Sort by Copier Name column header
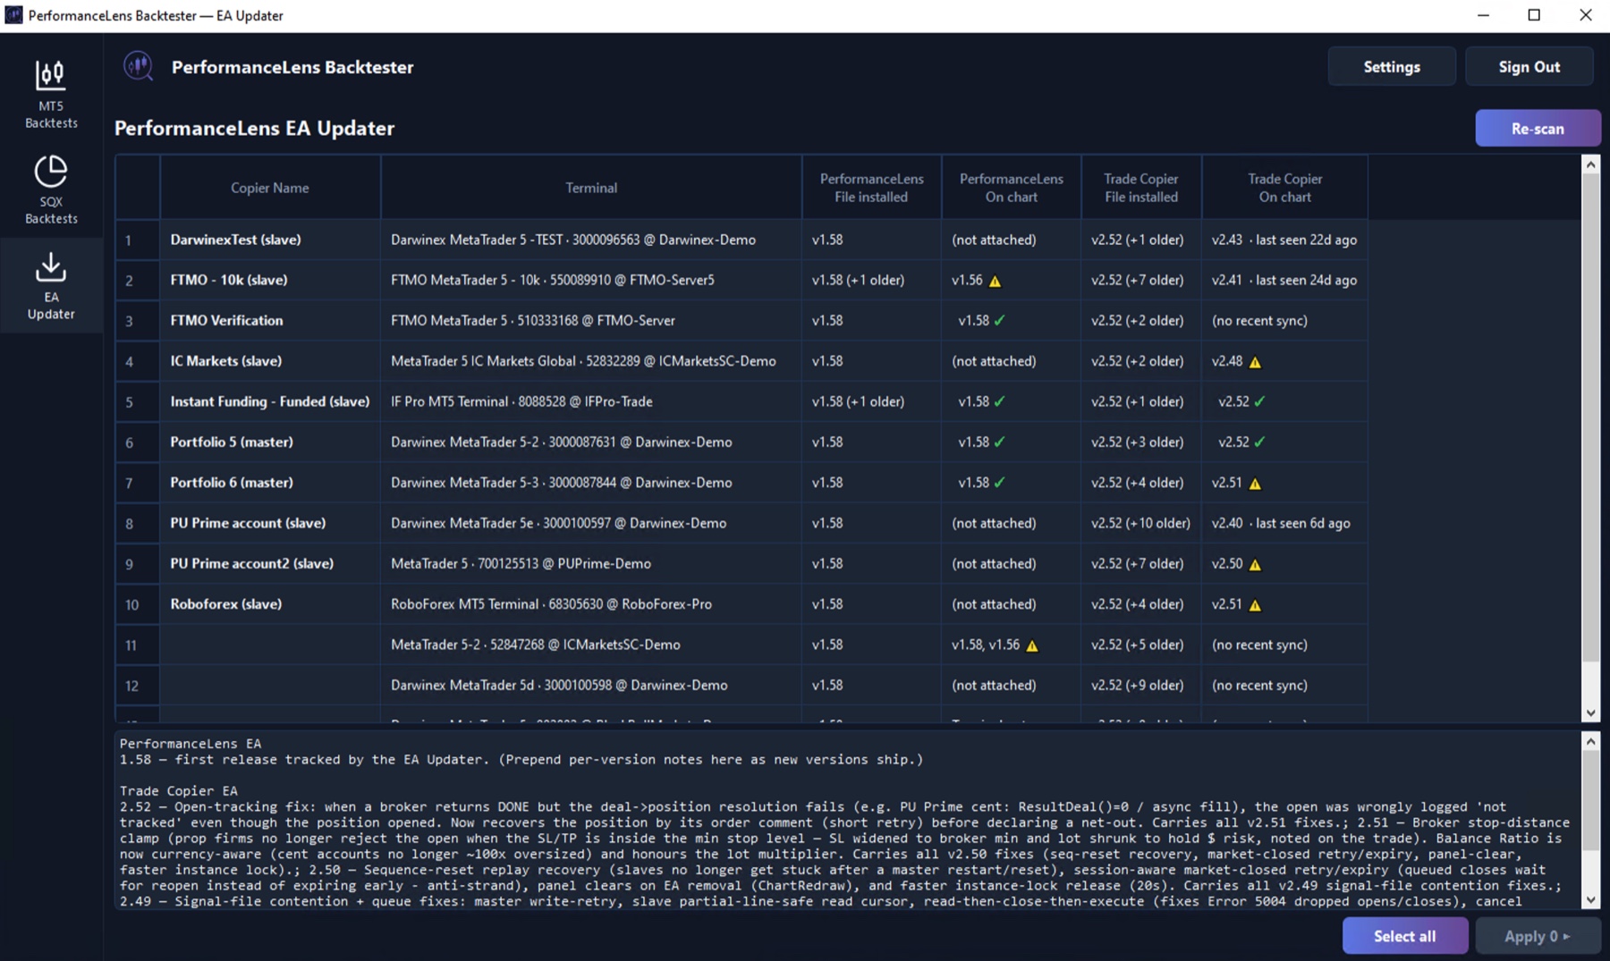Image resolution: width=1610 pixels, height=961 pixels. 270,188
